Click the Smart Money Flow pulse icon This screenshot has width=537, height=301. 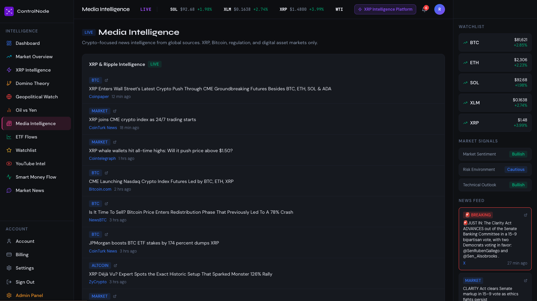click(9, 177)
